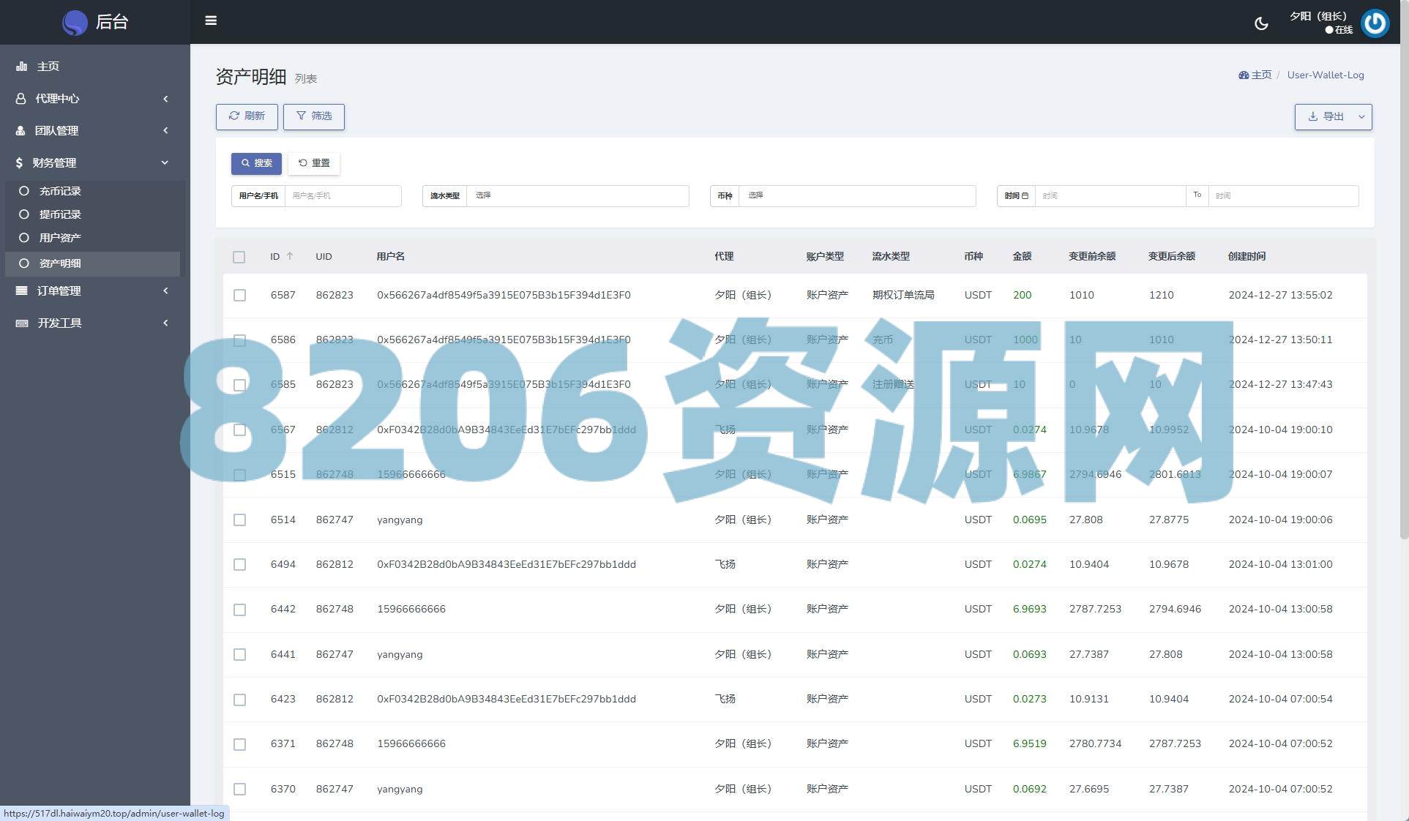1409x821 pixels.
Task: Click the 用户名/手机 input field
Action: (343, 195)
